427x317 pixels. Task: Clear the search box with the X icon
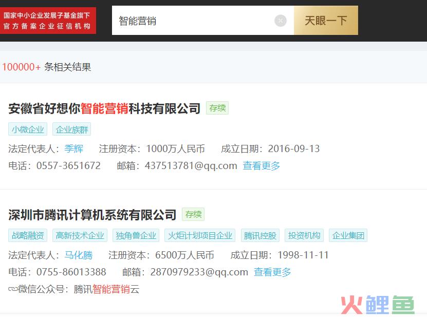tap(280, 21)
